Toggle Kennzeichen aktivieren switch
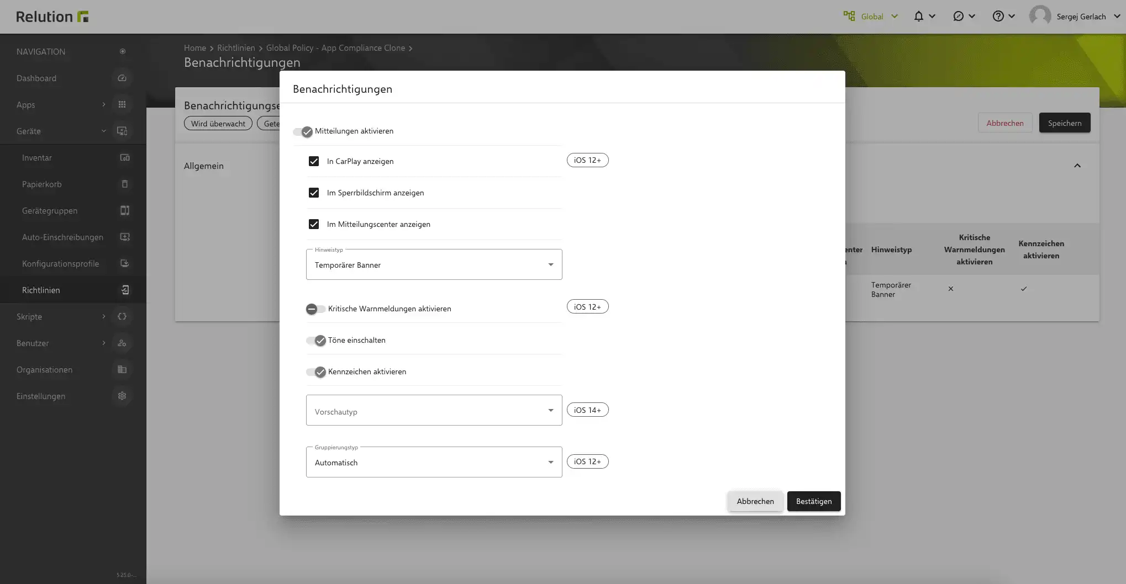Viewport: 1126px width, 584px height. pyautogui.click(x=316, y=372)
